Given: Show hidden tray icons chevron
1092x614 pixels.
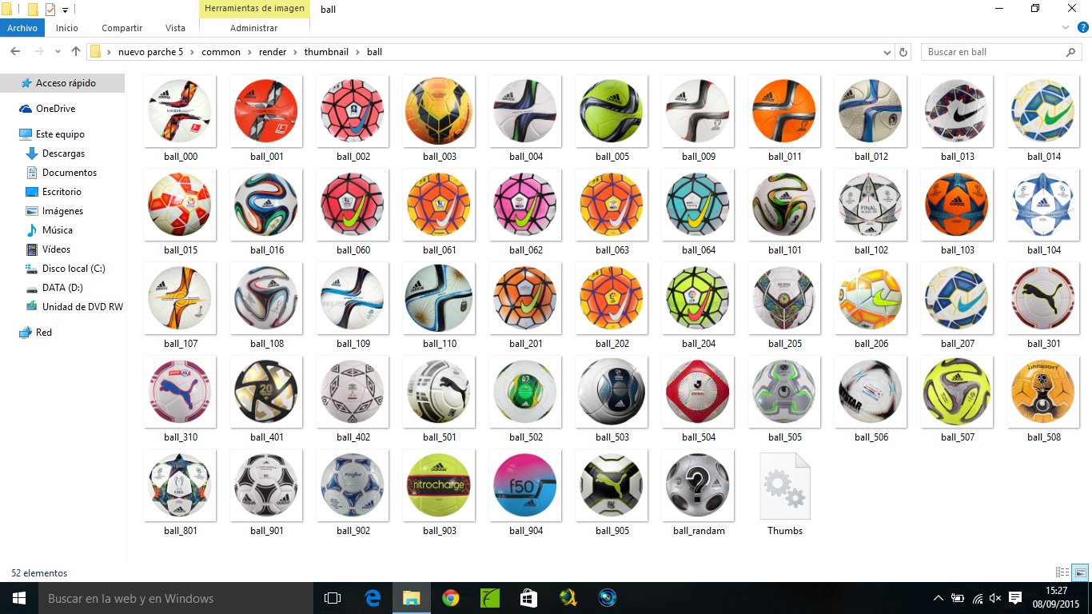Looking at the screenshot, I should tap(939, 598).
